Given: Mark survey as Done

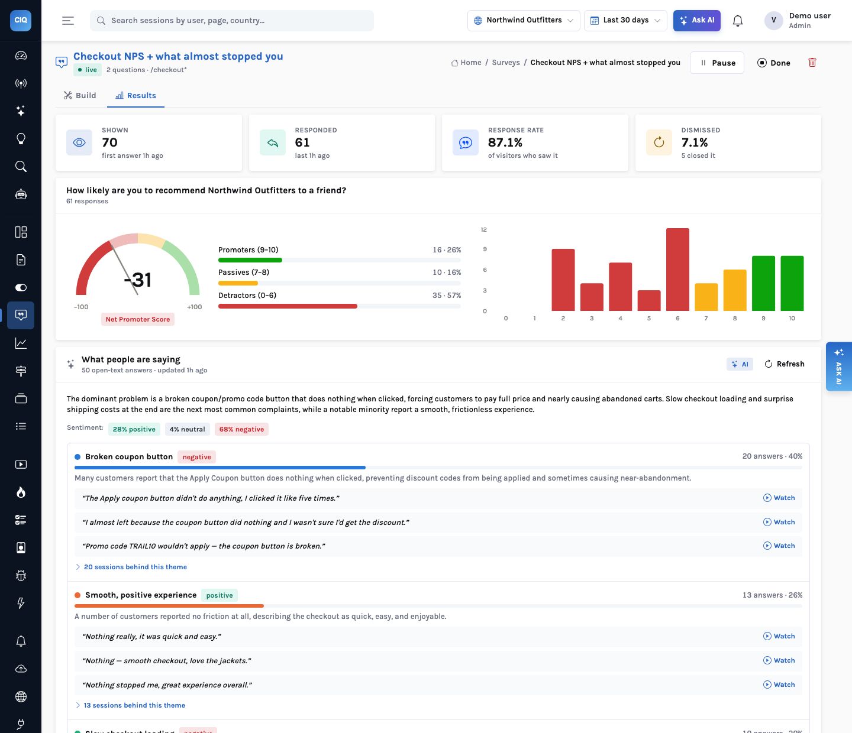Looking at the screenshot, I should 774,63.
